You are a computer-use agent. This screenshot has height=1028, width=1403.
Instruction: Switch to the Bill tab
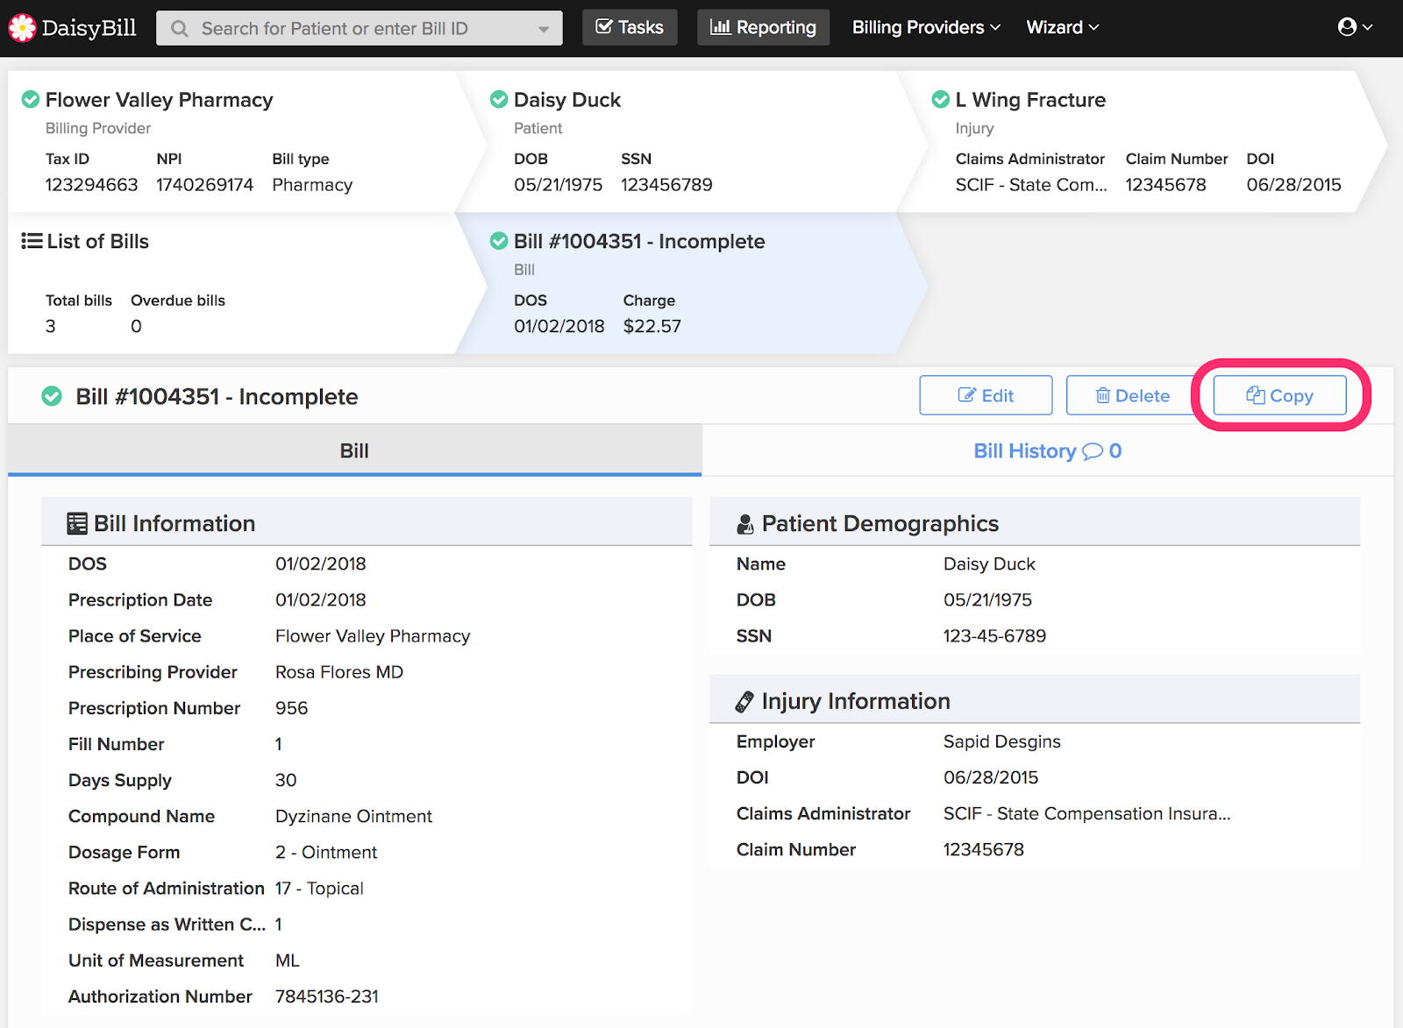point(354,450)
